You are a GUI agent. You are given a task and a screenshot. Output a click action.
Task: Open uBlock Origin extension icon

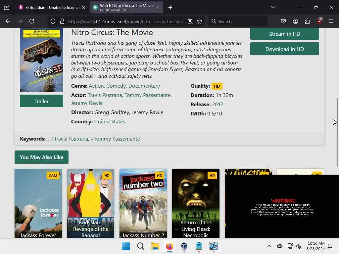(x=319, y=21)
